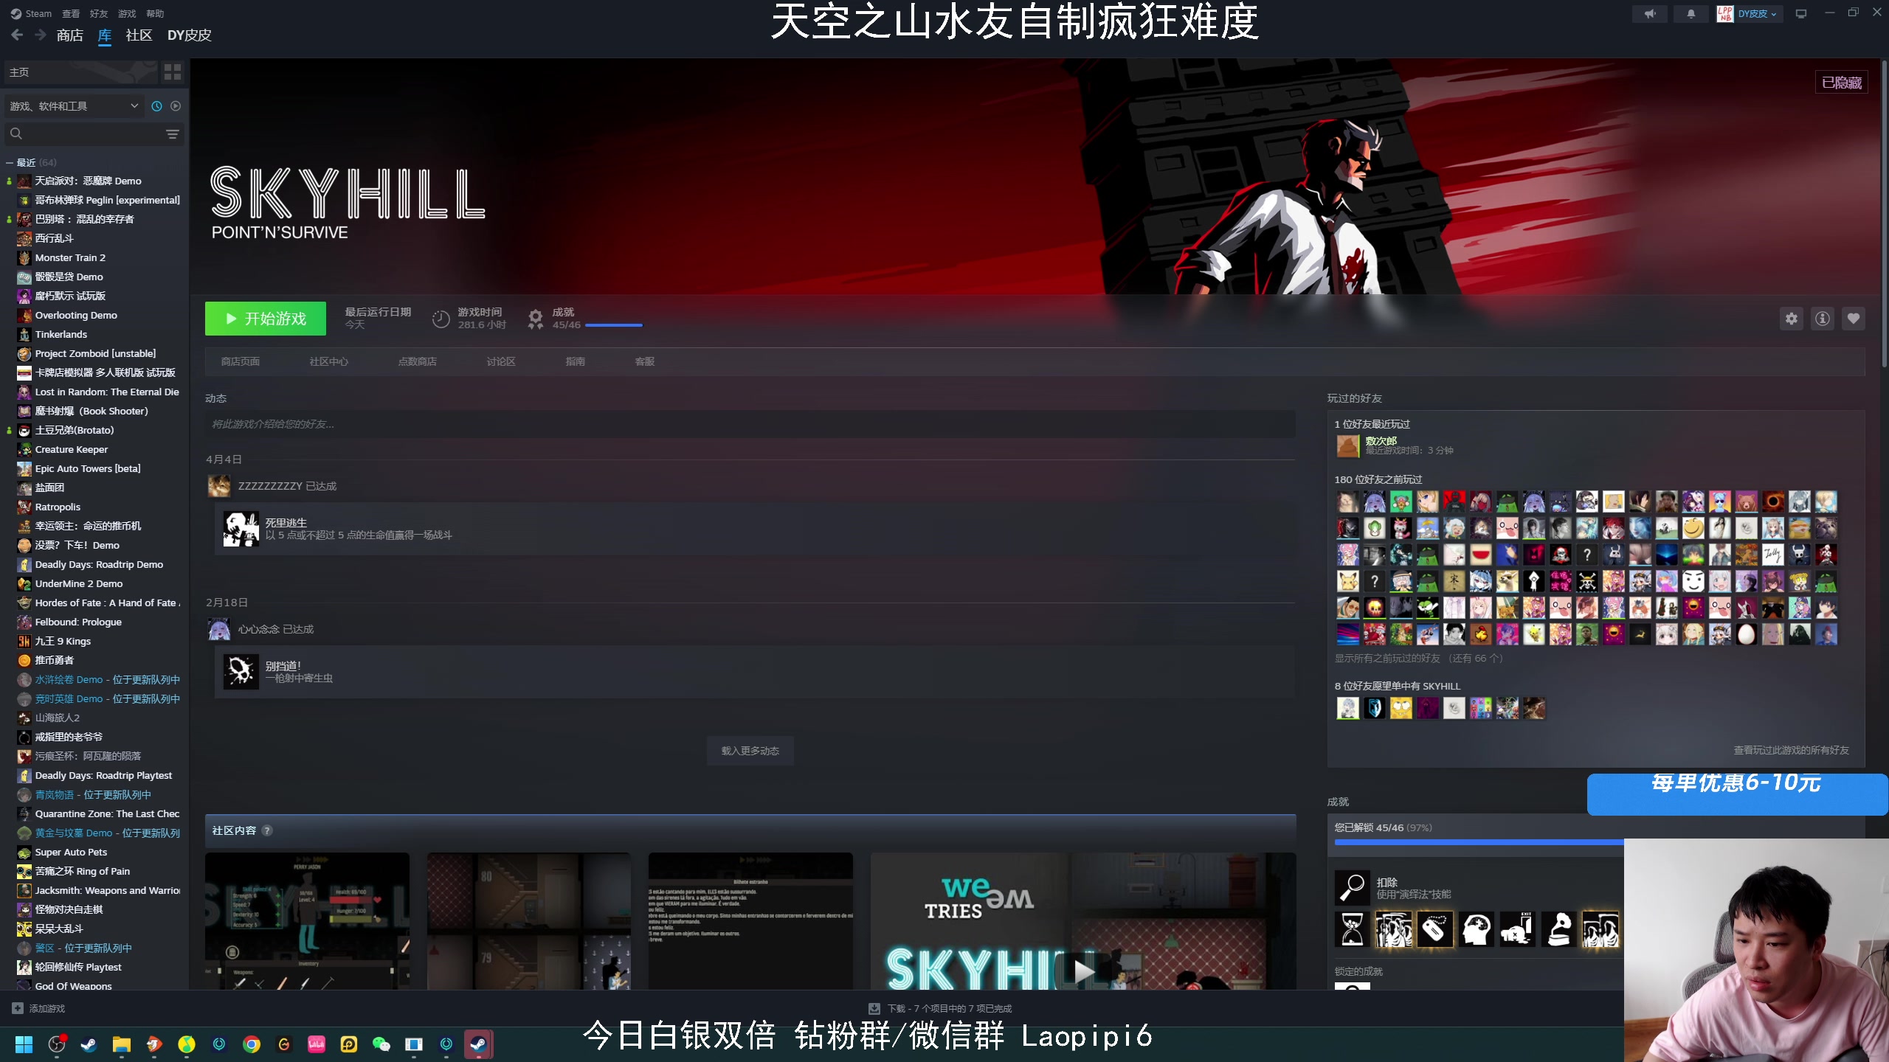
Task: Go forward with the right arrow
Action: click(40, 35)
